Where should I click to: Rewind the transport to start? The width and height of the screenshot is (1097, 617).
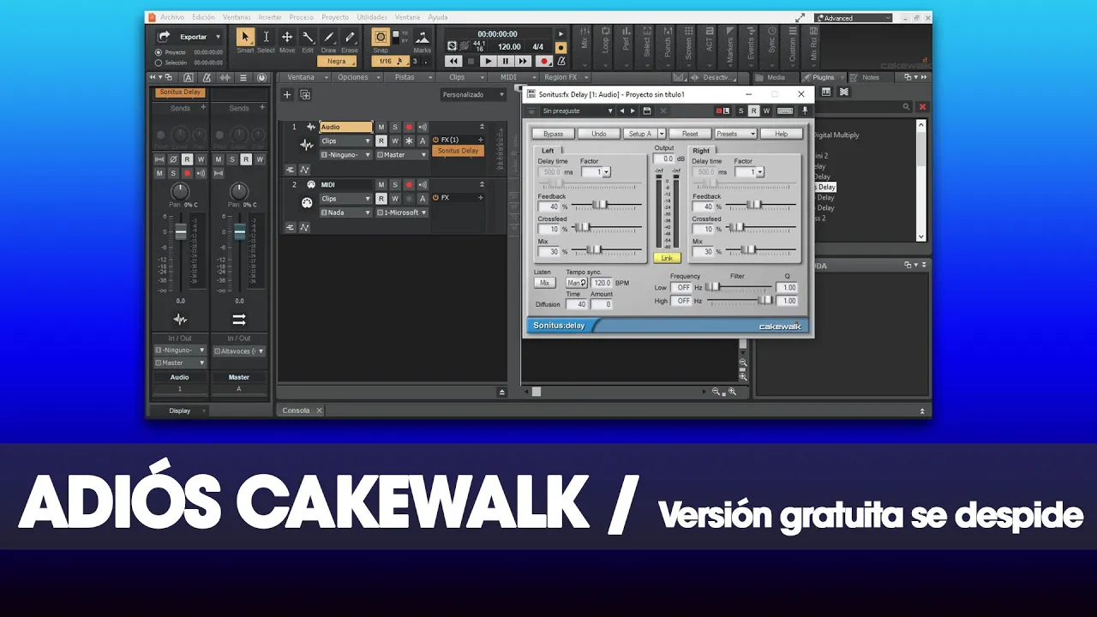pos(453,61)
